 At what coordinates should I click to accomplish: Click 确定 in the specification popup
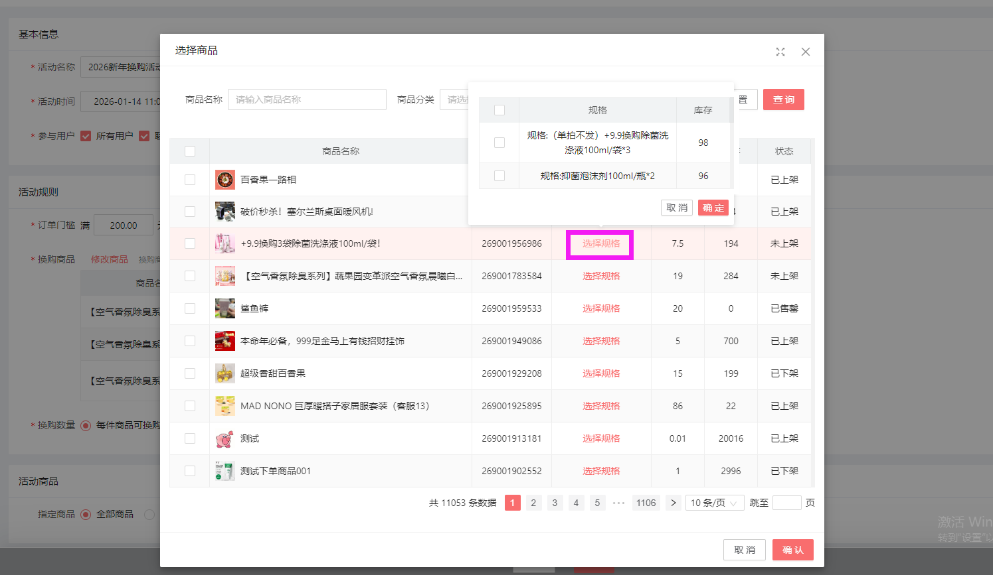pos(713,208)
